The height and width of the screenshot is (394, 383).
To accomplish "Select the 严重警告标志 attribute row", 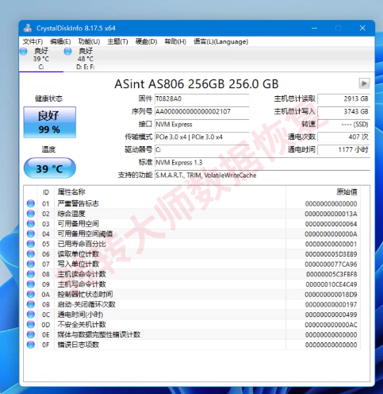I will [192, 203].
